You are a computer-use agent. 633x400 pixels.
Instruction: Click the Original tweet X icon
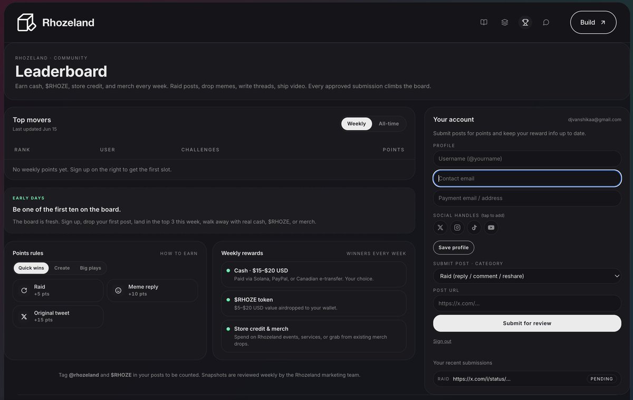24,317
